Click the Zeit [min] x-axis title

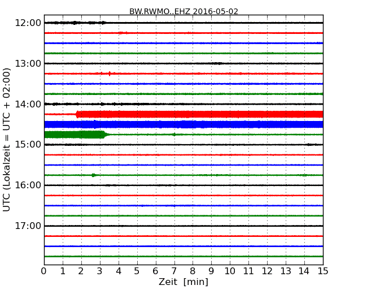(183, 282)
